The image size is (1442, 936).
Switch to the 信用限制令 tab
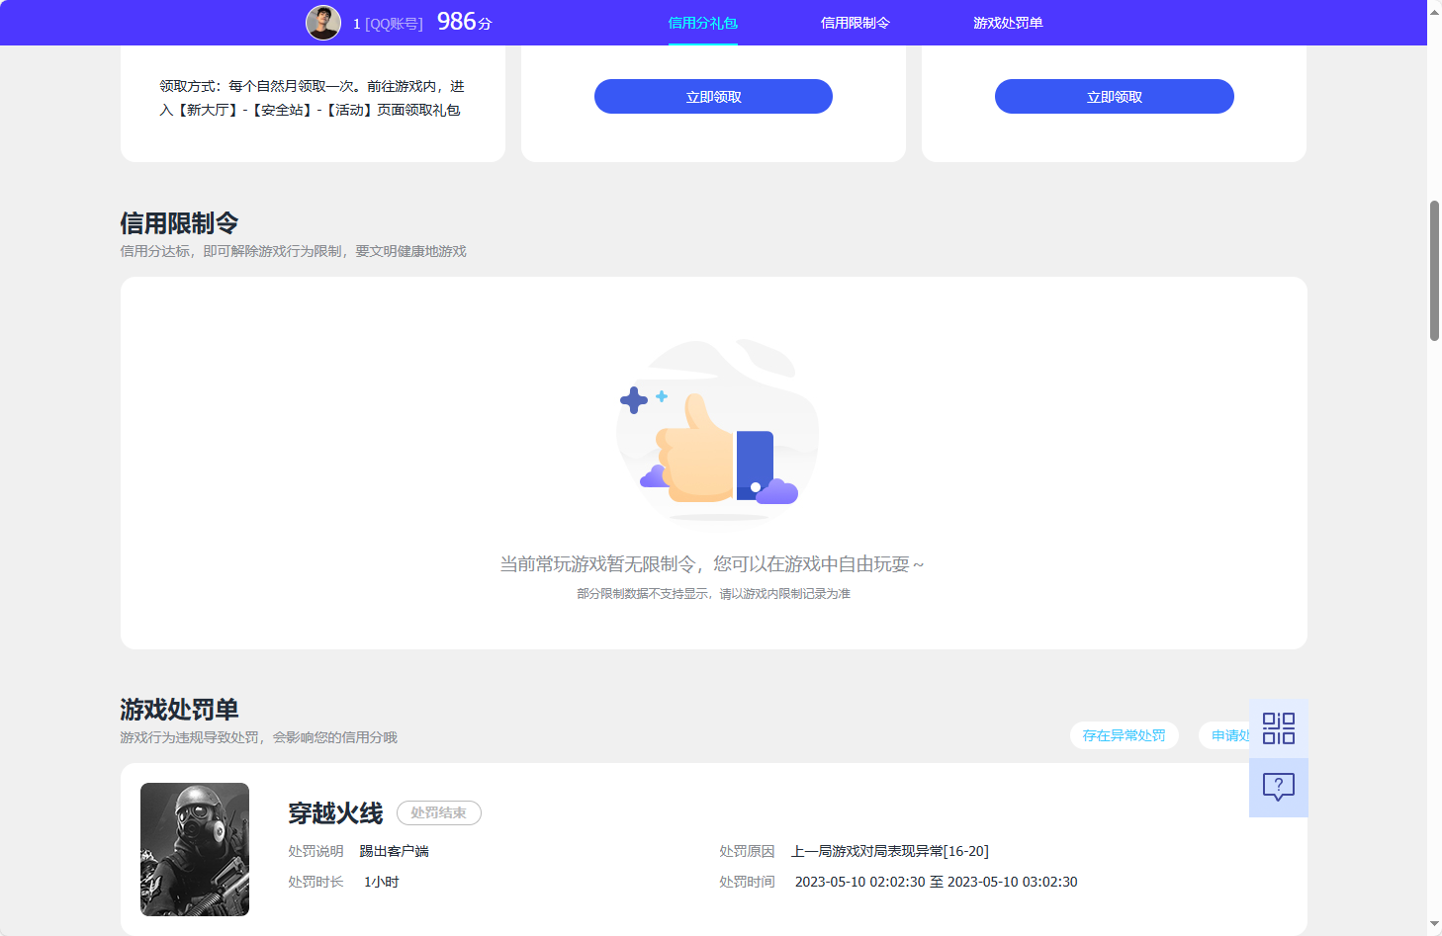pos(856,22)
